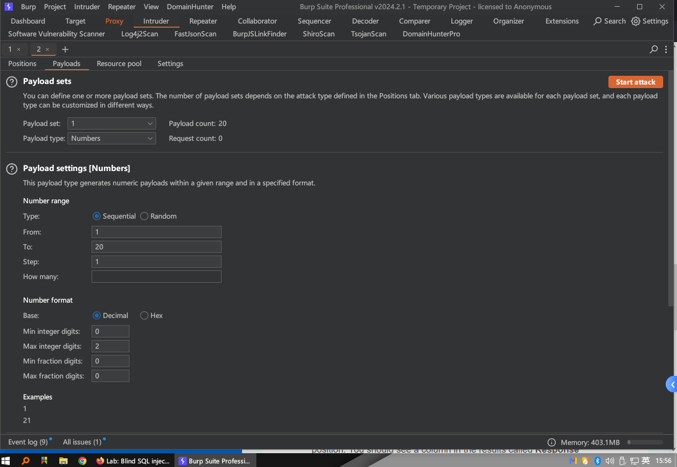This screenshot has width=677, height=467.
Task: Open the Intruder Settings sub-tab
Action: 170,63
